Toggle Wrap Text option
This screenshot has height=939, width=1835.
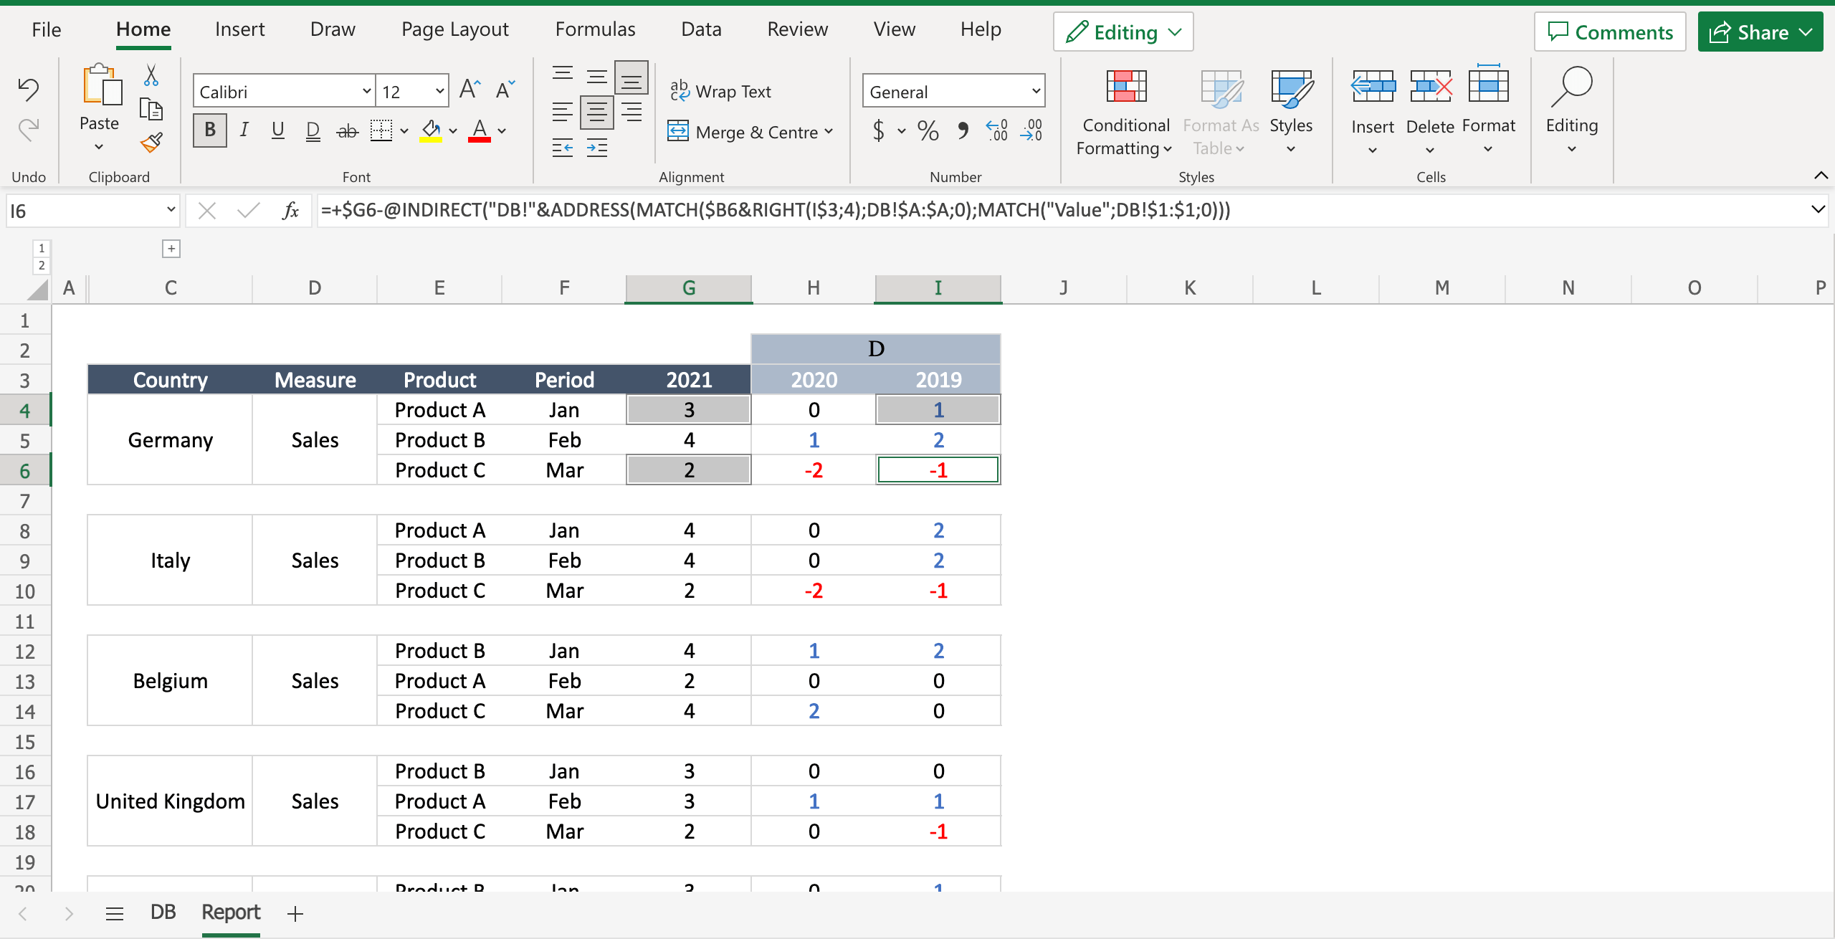[x=720, y=91]
